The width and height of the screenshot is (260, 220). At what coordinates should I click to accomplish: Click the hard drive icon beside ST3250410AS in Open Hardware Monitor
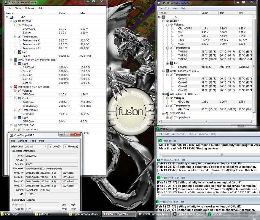15,125
